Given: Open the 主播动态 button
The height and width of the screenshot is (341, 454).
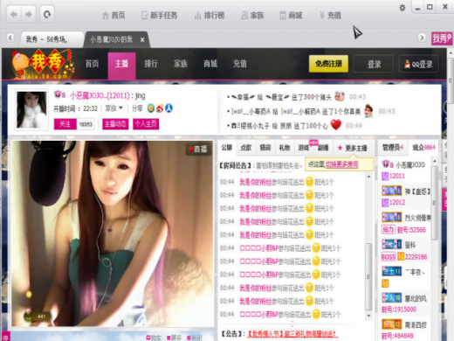Looking at the screenshot, I should (115, 124).
